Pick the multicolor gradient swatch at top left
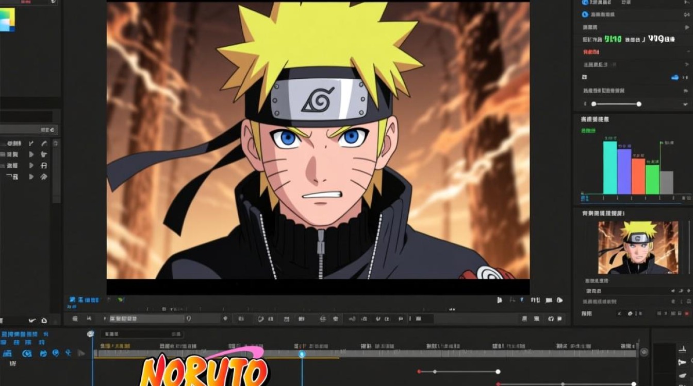Screen dimensions: 693x386 [x=7, y=20]
